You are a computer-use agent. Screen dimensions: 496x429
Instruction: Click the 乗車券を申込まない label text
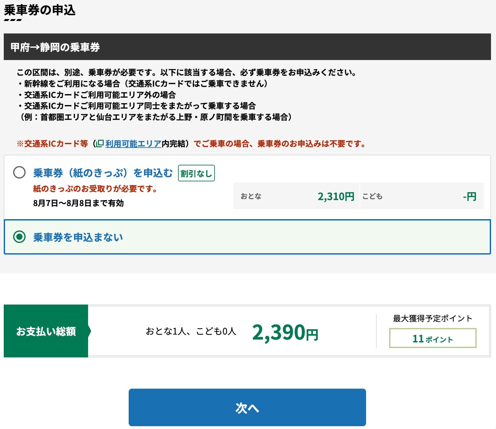78,237
